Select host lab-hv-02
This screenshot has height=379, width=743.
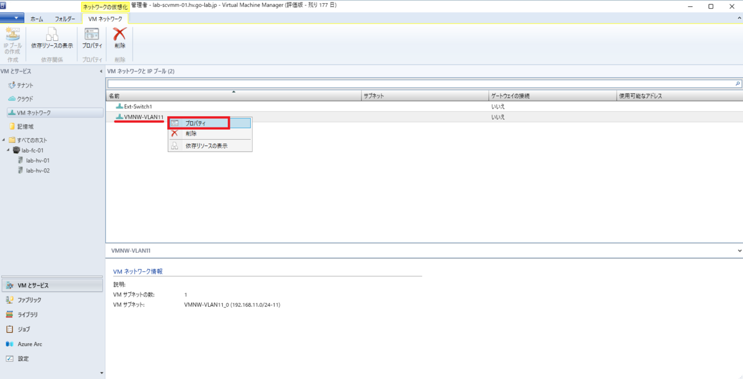(x=37, y=170)
